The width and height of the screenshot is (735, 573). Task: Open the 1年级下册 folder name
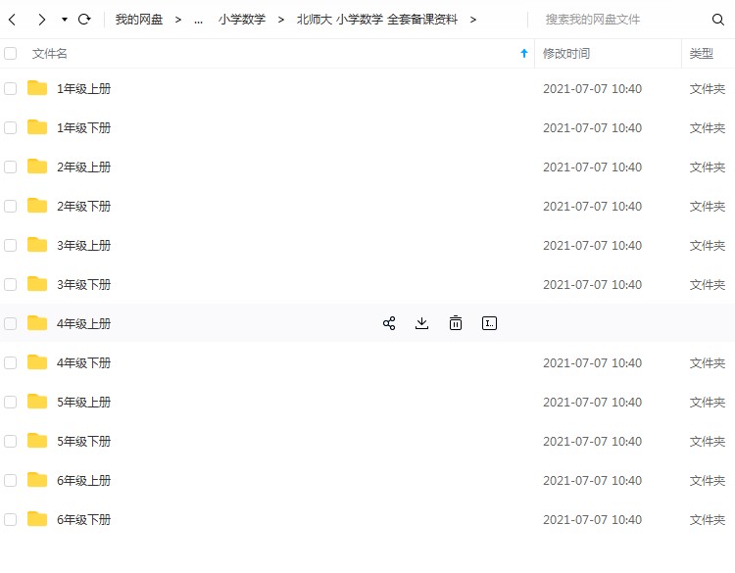pos(84,128)
